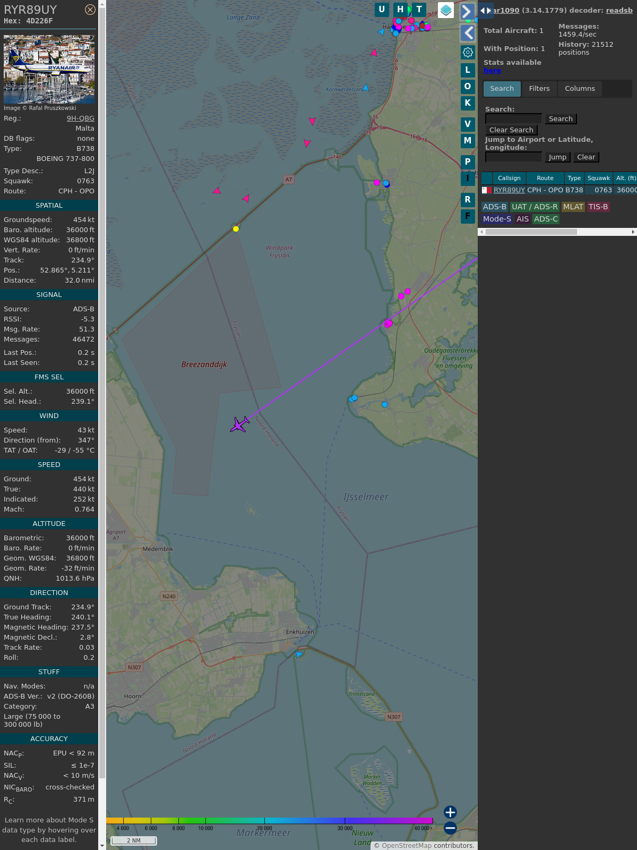Click the yellow dot marker on the A7 dike
Image resolution: width=637 pixels, height=850 pixels.
[236, 229]
